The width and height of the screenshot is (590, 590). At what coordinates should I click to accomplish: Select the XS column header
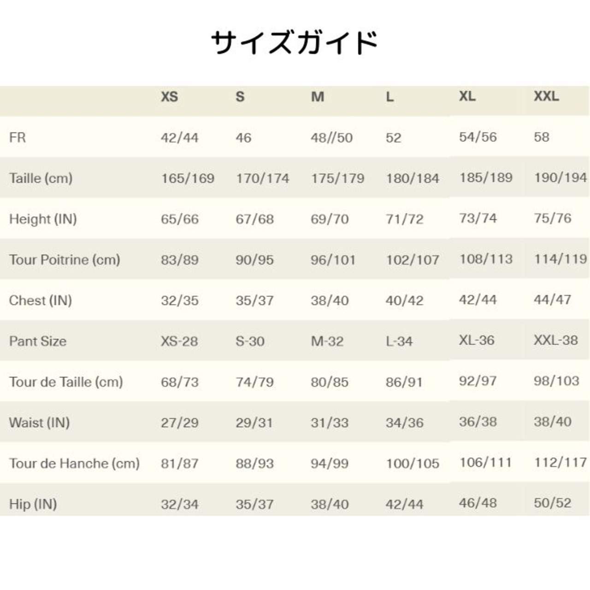(169, 97)
